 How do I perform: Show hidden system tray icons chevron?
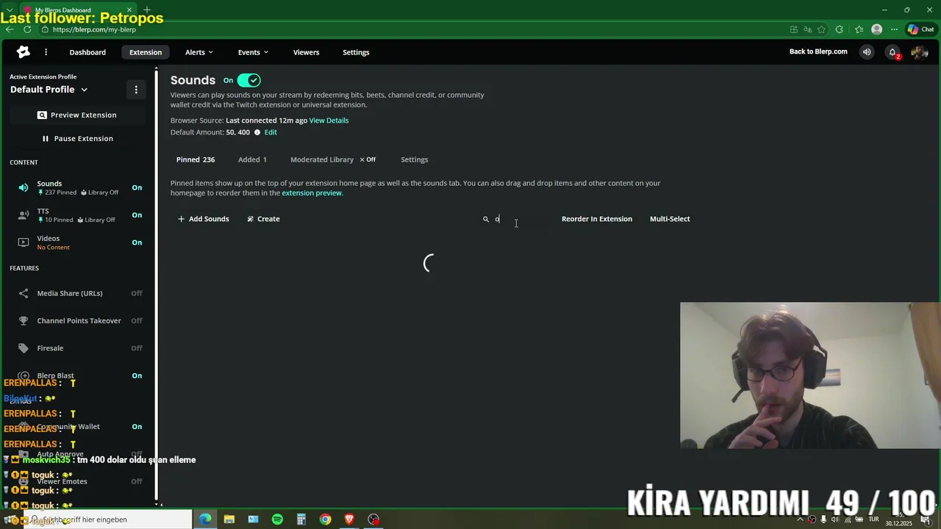801,519
